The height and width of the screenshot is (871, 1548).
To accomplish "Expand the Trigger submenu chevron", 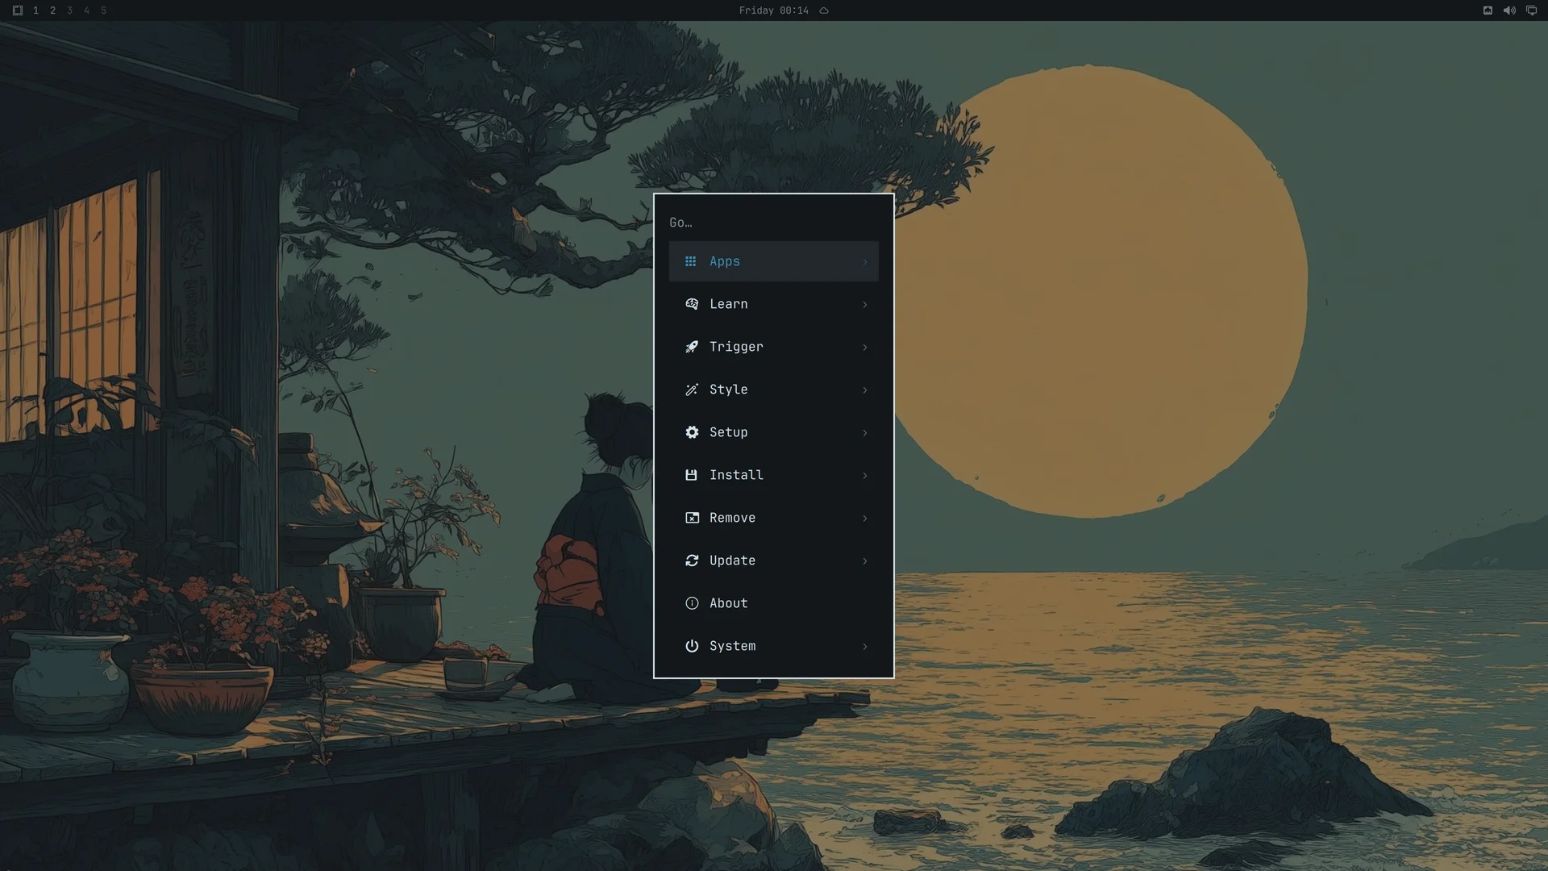I will click(864, 348).
